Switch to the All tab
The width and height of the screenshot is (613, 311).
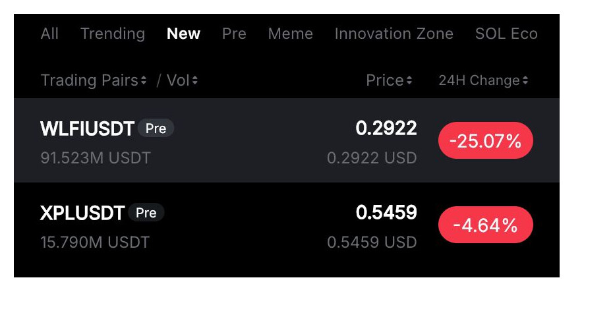[x=49, y=34]
